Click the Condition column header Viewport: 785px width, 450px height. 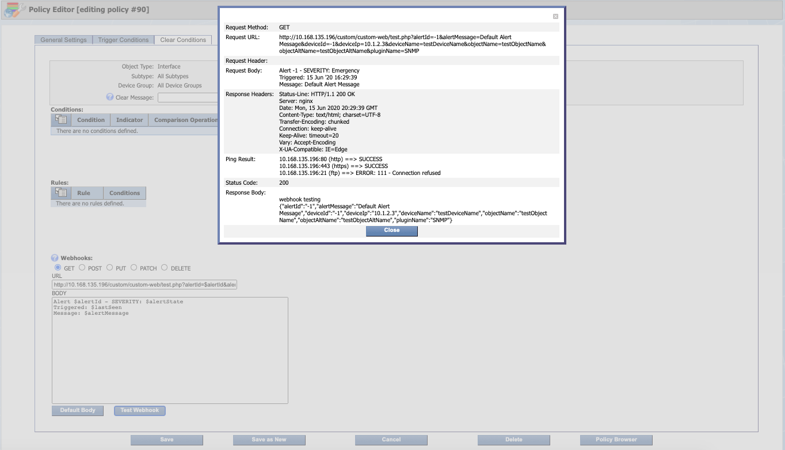tap(91, 120)
